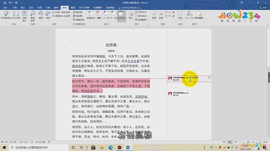Go to Previous comment (上一条) in 批注 group
270x151 pixels.
[x=106, y=15]
